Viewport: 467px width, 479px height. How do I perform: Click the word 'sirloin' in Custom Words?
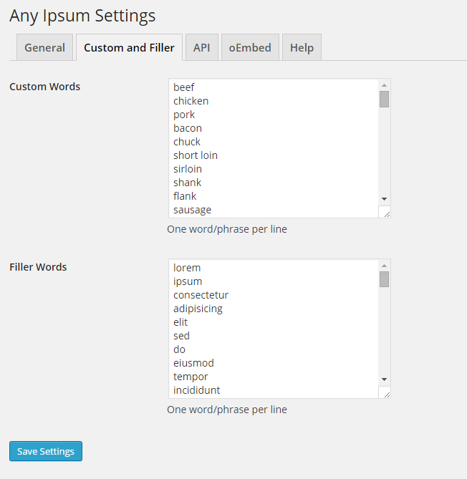click(188, 169)
